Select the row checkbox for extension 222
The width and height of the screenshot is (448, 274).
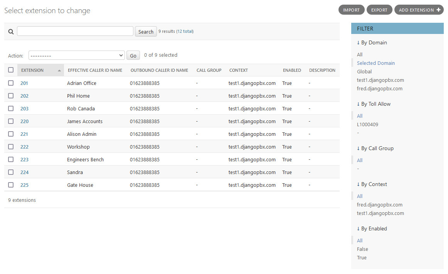tap(11, 147)
